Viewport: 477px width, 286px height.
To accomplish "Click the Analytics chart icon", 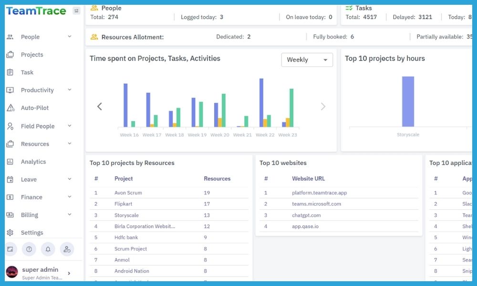I will coord(10,162).
